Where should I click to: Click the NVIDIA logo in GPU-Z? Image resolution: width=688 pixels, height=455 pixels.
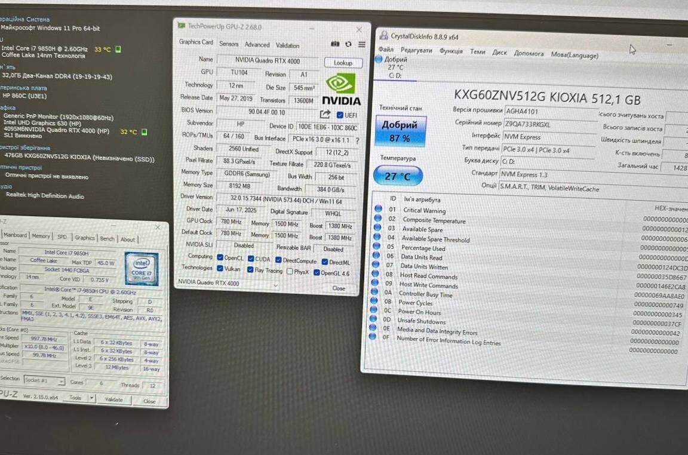pos(342,90)
